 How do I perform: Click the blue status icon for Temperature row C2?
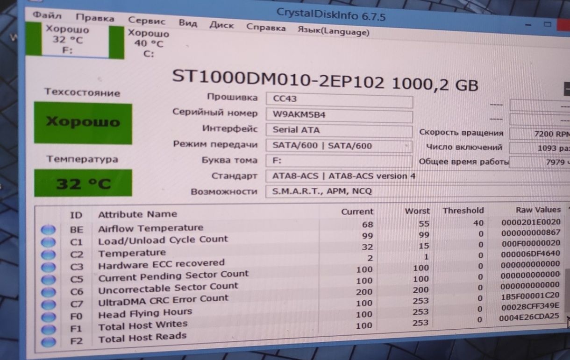[x=49, y=255]
